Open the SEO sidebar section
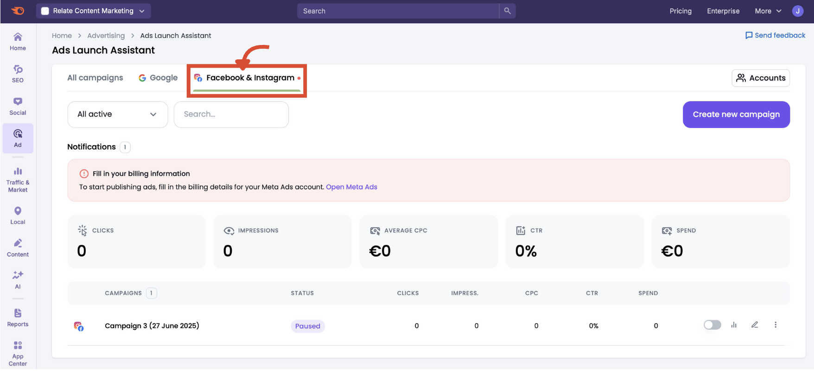 [x=18, y=74]
